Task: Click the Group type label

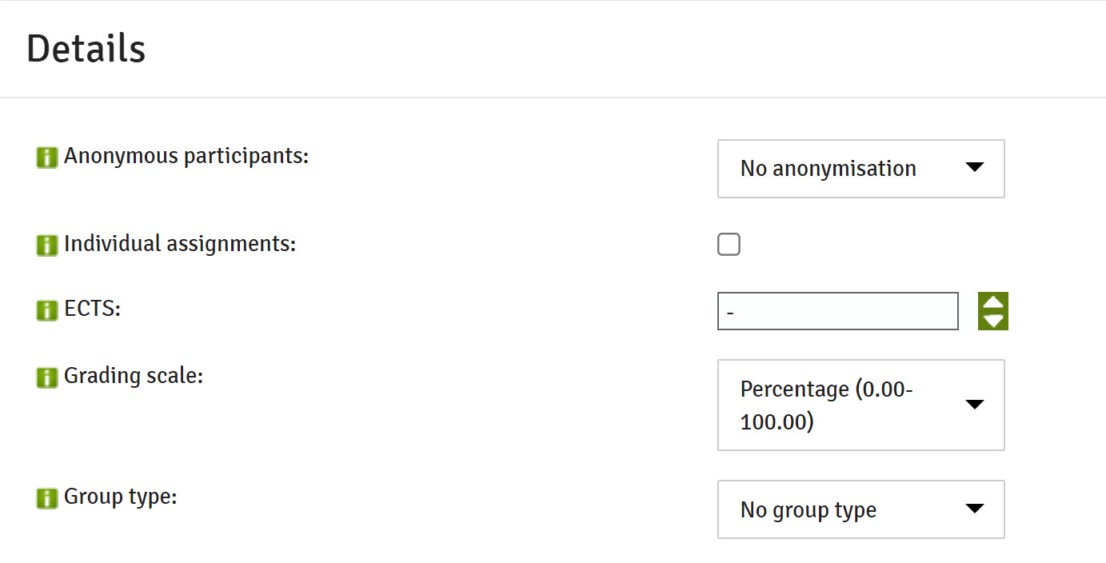Action: click(x=120, y=497)
